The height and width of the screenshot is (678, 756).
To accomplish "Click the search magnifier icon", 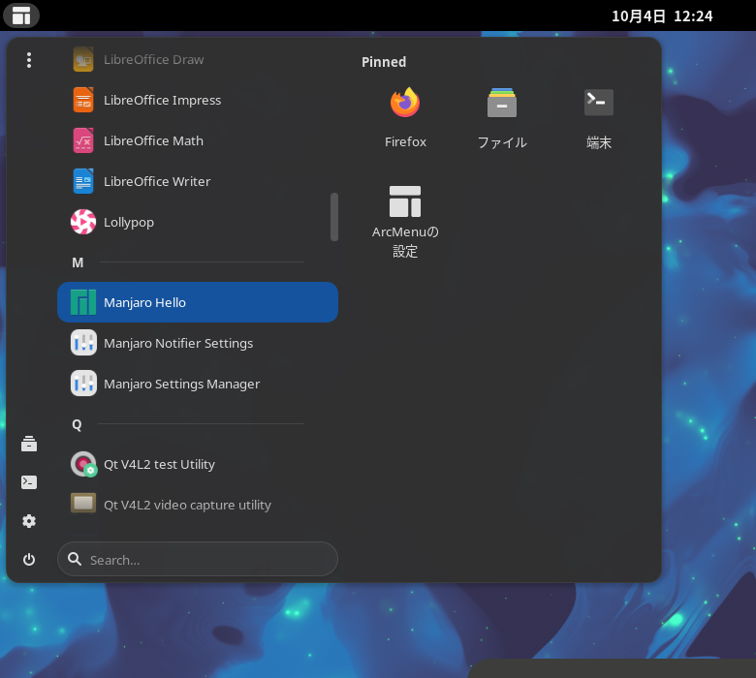I will coord(75,559).
